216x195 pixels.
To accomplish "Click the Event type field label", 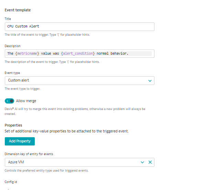I will (x=12, y=73).
